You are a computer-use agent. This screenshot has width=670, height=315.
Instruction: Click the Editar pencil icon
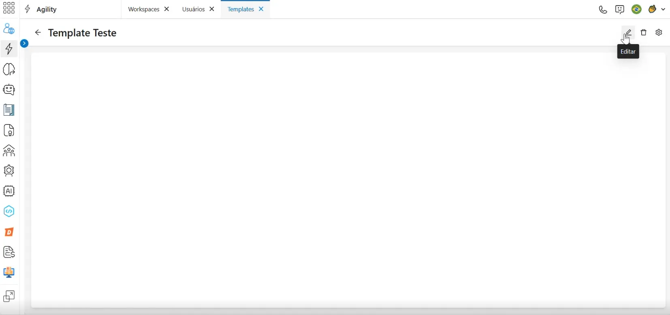click(628, 33)
